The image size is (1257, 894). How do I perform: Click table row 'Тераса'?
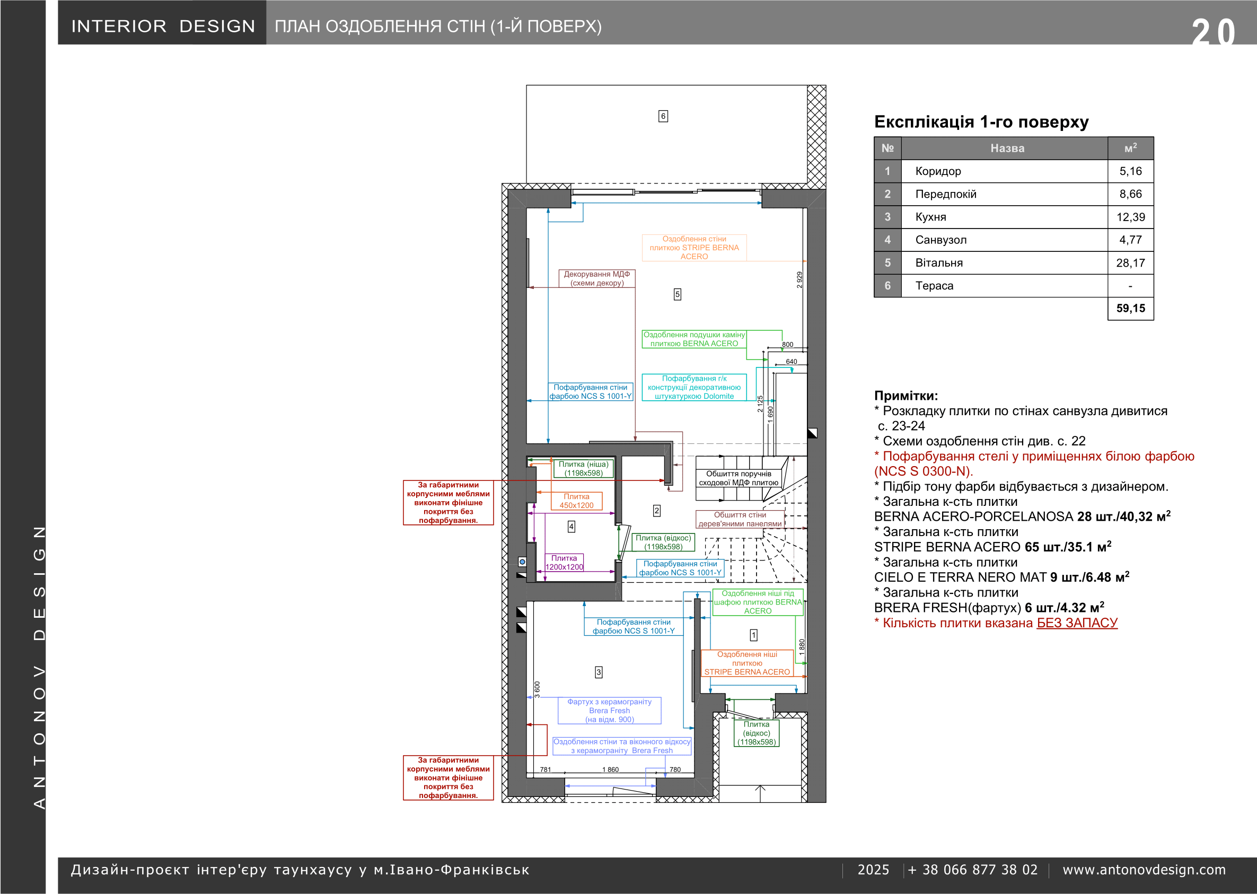pos(1014,286)
